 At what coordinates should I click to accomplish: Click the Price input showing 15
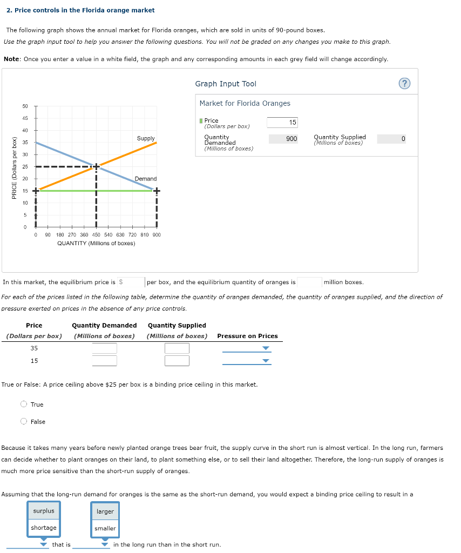pos(282,122)
